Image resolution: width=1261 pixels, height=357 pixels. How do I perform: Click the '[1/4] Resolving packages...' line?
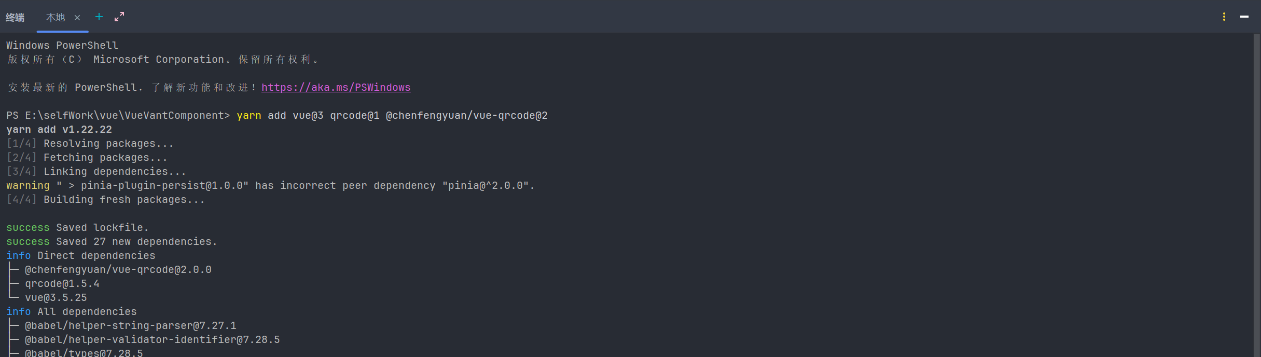90,143
